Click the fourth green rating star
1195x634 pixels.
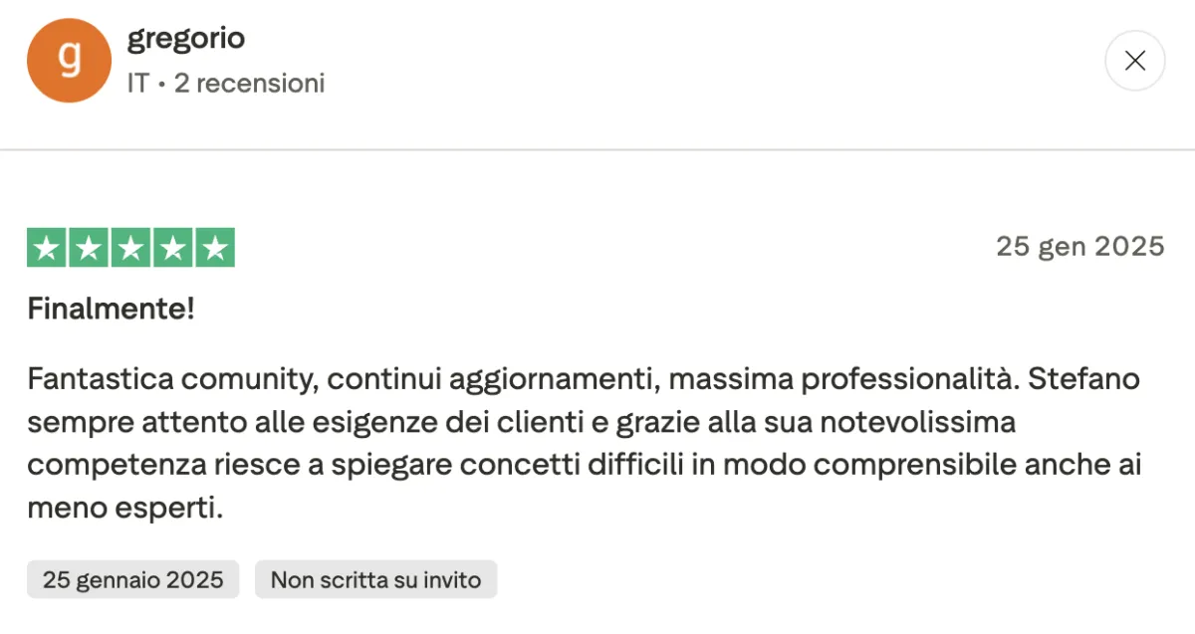[172, 248]
